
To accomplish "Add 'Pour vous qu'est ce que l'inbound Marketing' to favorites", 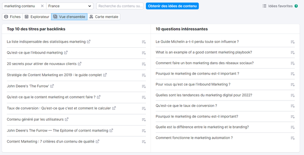I will tap(293, 85).
